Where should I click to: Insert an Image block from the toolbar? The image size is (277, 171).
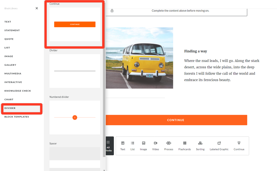(143, 146)
